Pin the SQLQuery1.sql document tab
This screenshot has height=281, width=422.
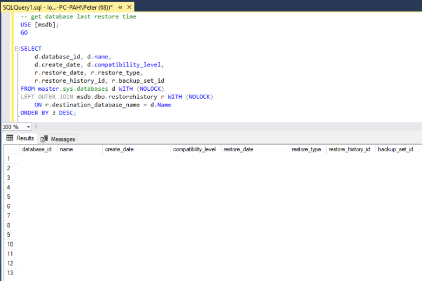(120, 8)
